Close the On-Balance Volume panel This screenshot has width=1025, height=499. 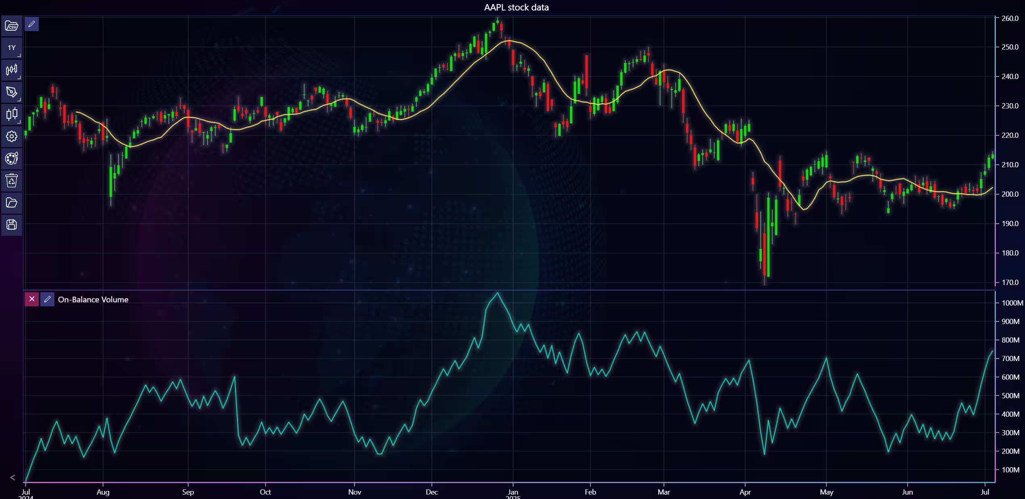(31, 299)
